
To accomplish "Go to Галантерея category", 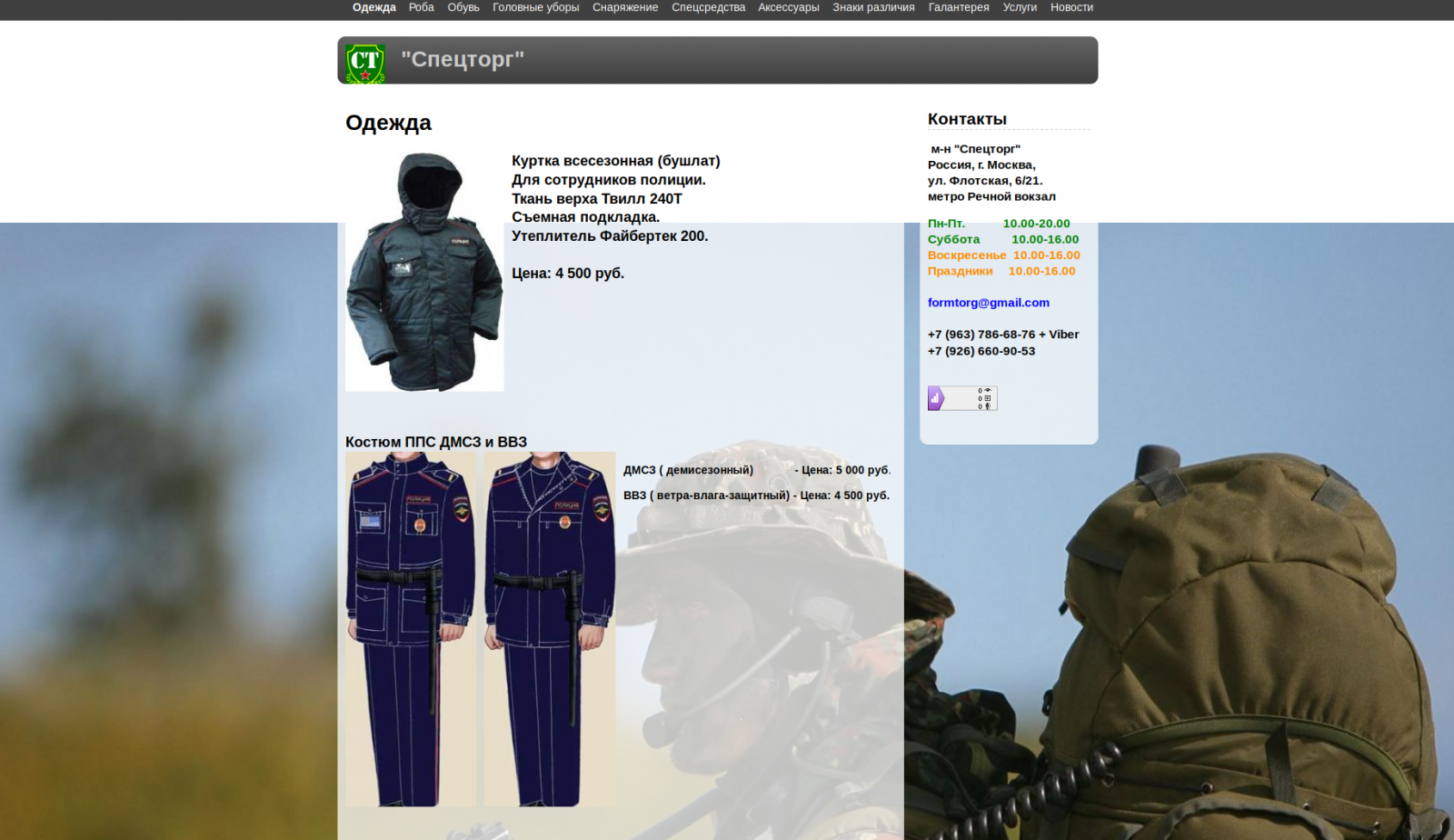I will (x=959, y=7).
